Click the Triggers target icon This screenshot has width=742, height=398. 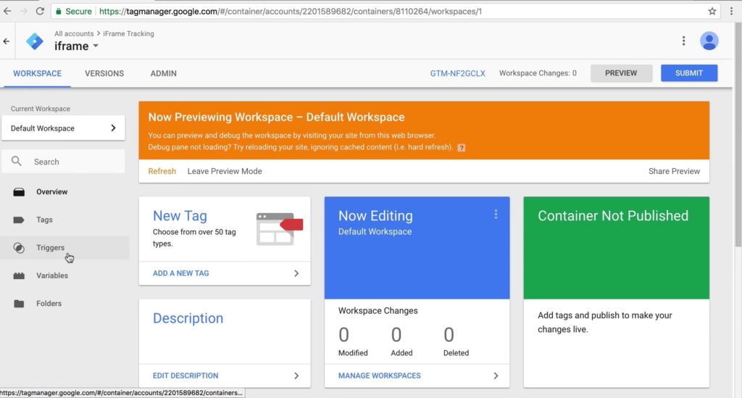[x=19, y=247]
